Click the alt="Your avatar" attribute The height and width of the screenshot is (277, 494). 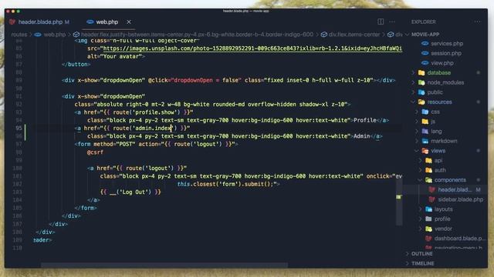click(115, 56)
